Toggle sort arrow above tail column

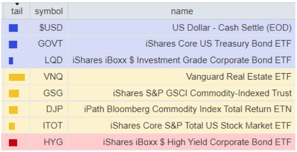coord(17,4)
